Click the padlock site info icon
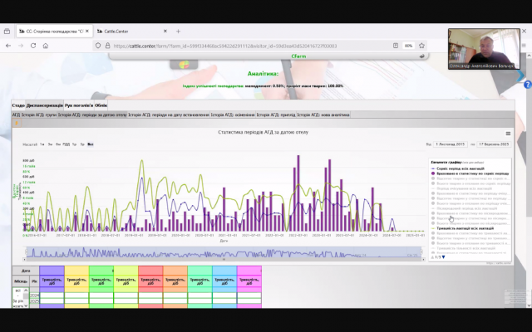The image size is (532, 332). point(107,46)
